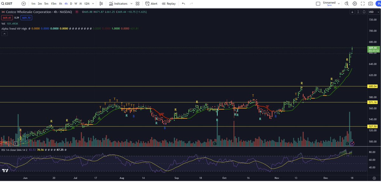Select the 15m timeframe
Screen dimensions: 381x182
point(53,3)
